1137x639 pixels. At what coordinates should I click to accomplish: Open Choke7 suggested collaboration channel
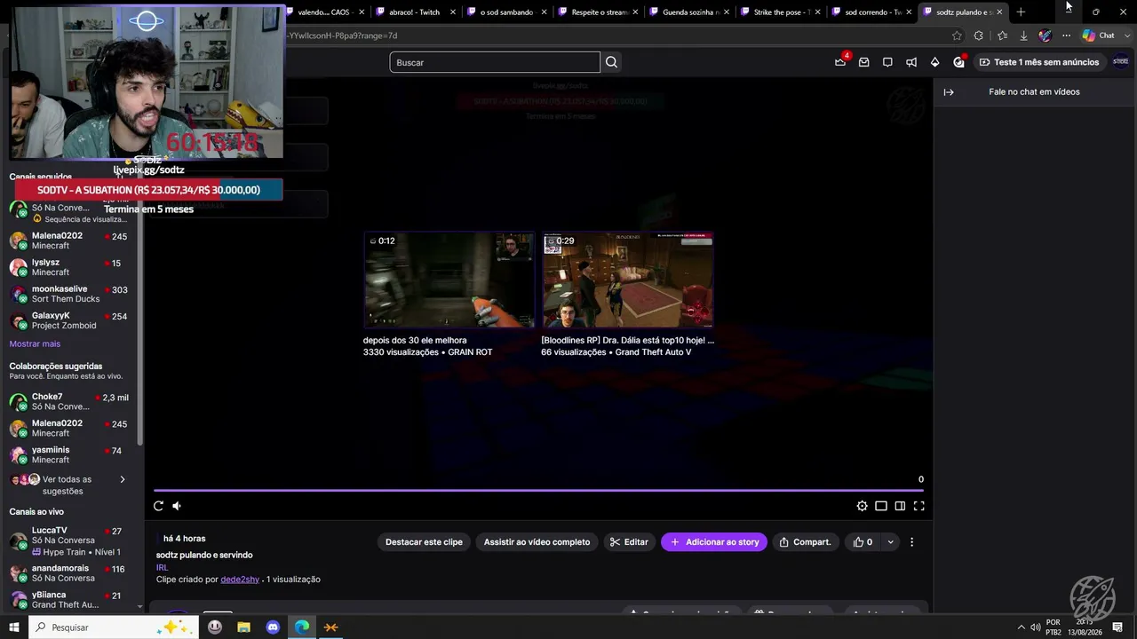pos(71,401)
